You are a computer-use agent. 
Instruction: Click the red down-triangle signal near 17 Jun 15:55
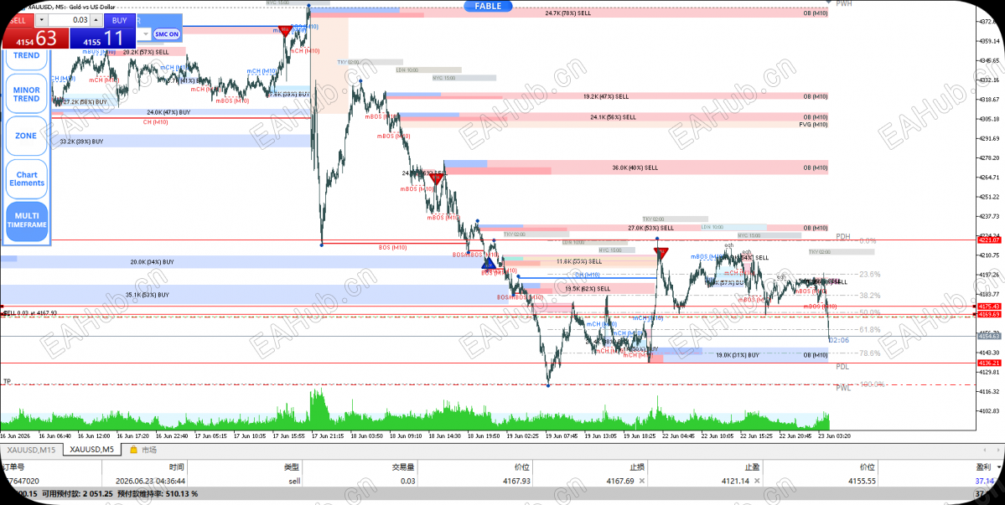285,31
